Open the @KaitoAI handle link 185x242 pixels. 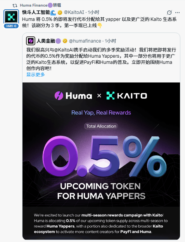74,12
